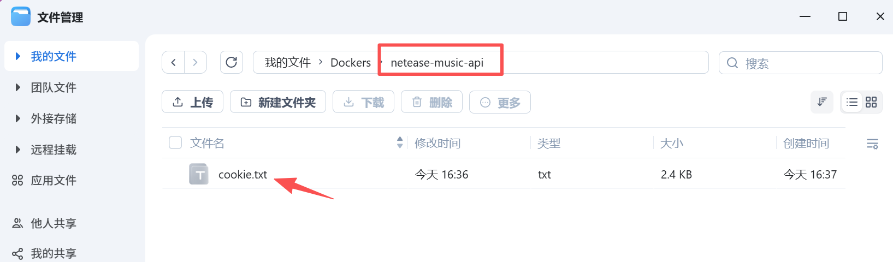Open column settings icon in header
893x262 pixels.
[x=872, y=144]
